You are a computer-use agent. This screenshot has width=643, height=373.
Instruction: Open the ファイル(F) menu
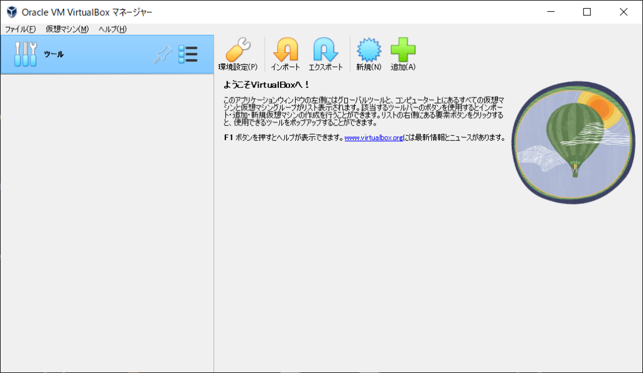[x=20, y=29]
